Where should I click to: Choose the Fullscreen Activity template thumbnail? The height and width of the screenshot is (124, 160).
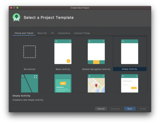pyautogui.click(x=30, y=83)
